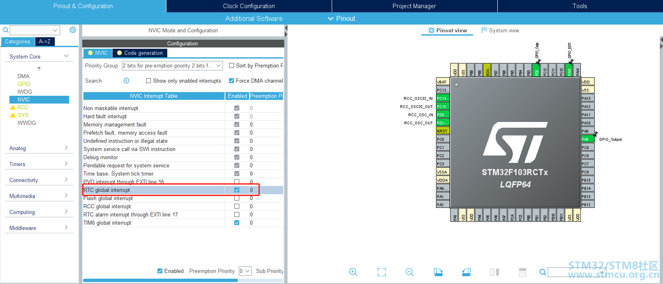Switch to the A->Z listing tab
663x284 pixels.
(45, 41)
